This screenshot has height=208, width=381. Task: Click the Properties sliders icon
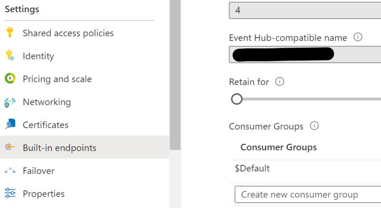pos(10,193)
